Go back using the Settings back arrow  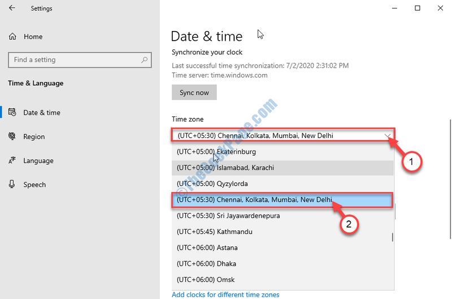point(12,8)
